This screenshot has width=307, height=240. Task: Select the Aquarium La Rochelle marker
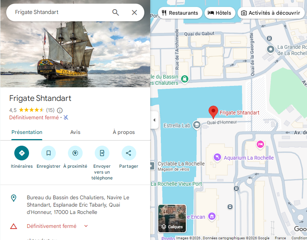[x=217, y=157]
